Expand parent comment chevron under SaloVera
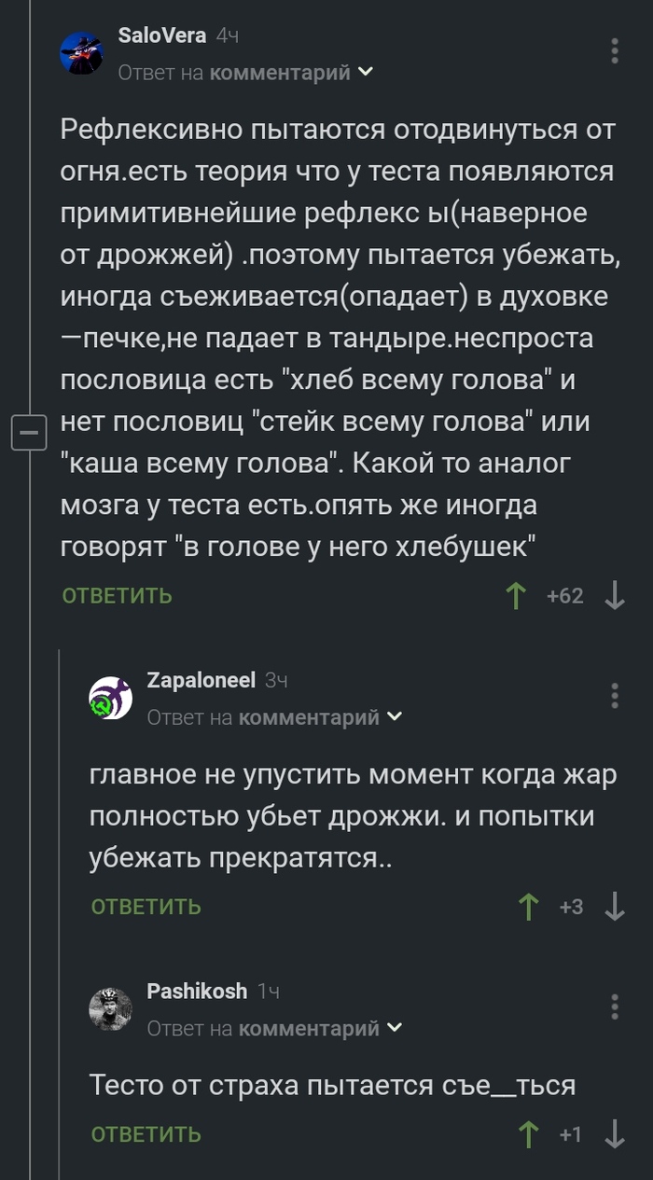 (366, 72)
